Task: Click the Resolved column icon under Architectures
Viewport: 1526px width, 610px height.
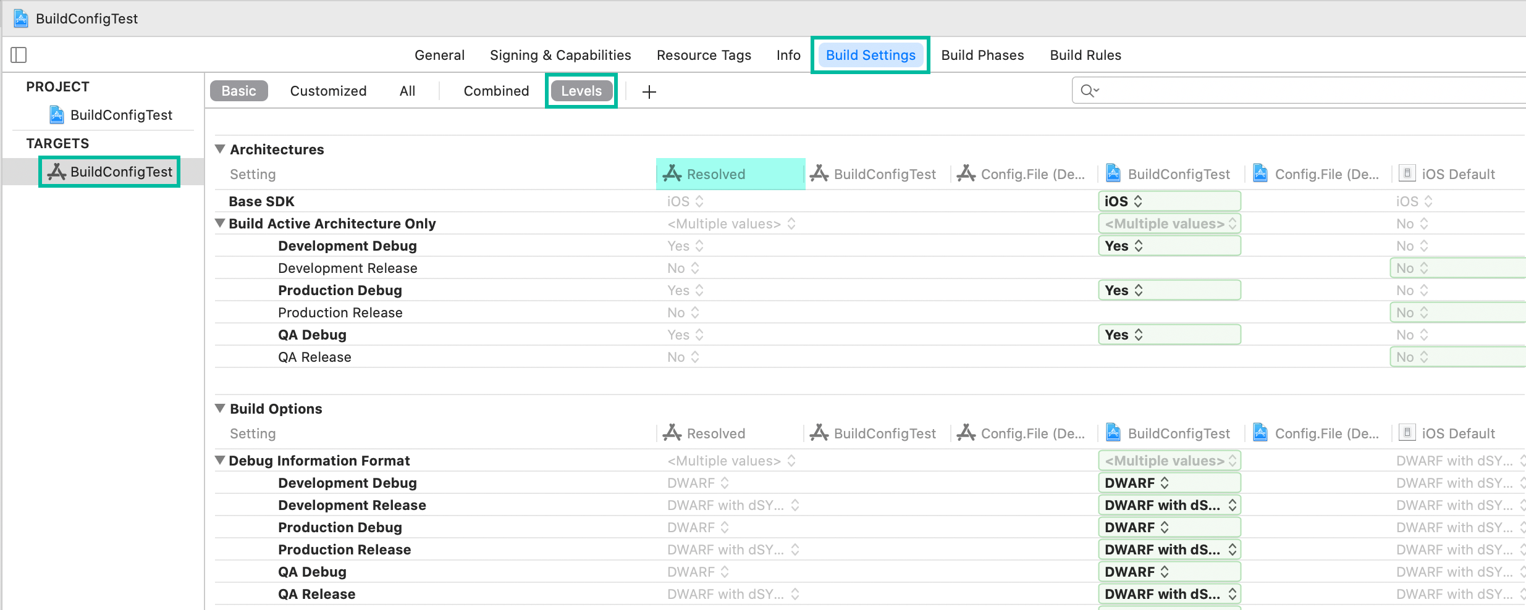Action: [x=672, y=174]
